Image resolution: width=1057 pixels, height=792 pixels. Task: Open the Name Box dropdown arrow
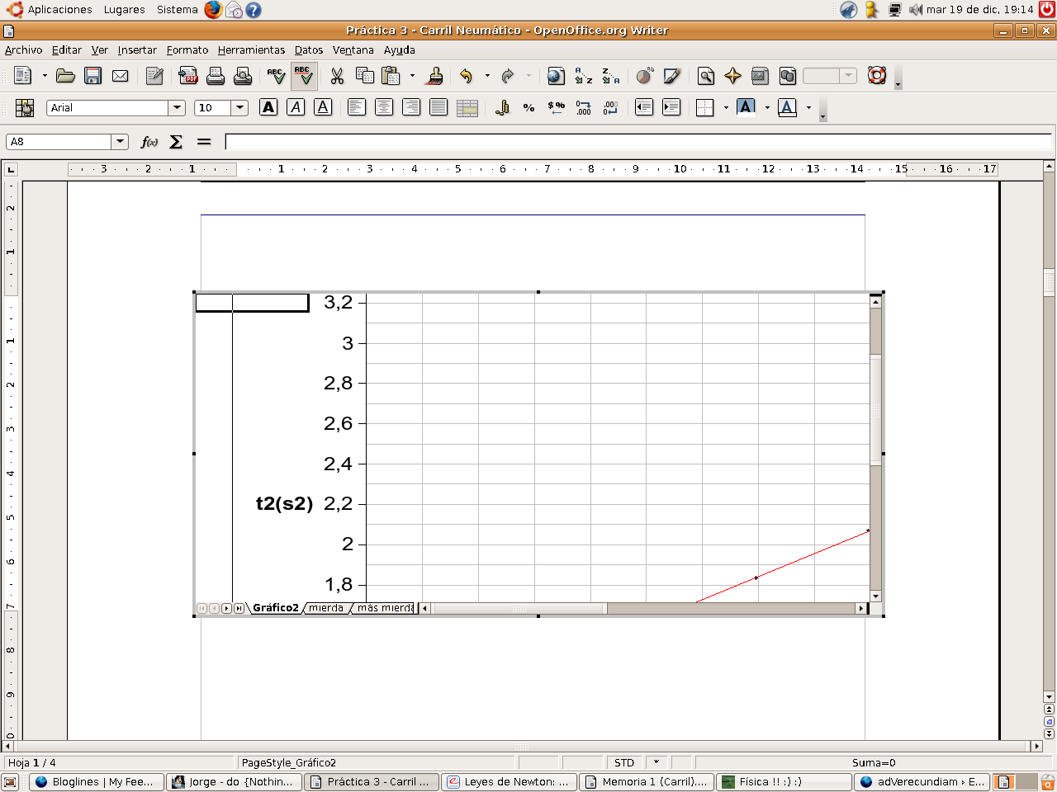coord(121,142)
